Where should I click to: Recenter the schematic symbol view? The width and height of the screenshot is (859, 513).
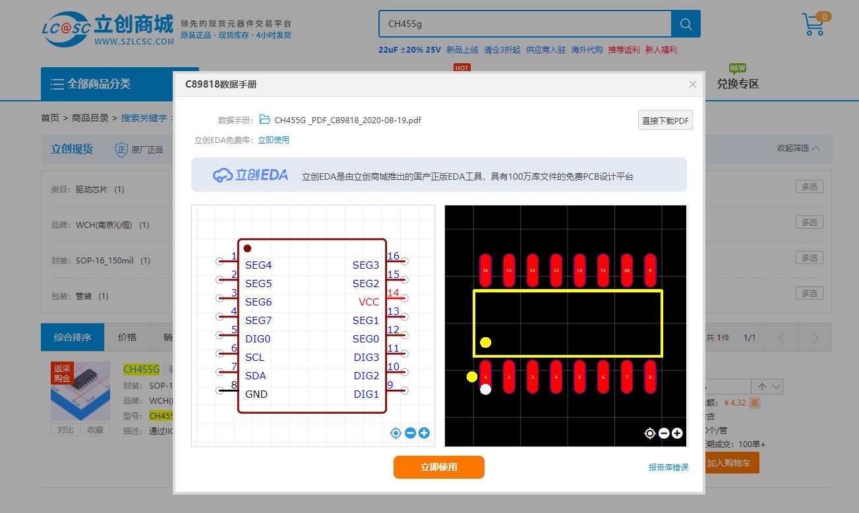[396, 433]
